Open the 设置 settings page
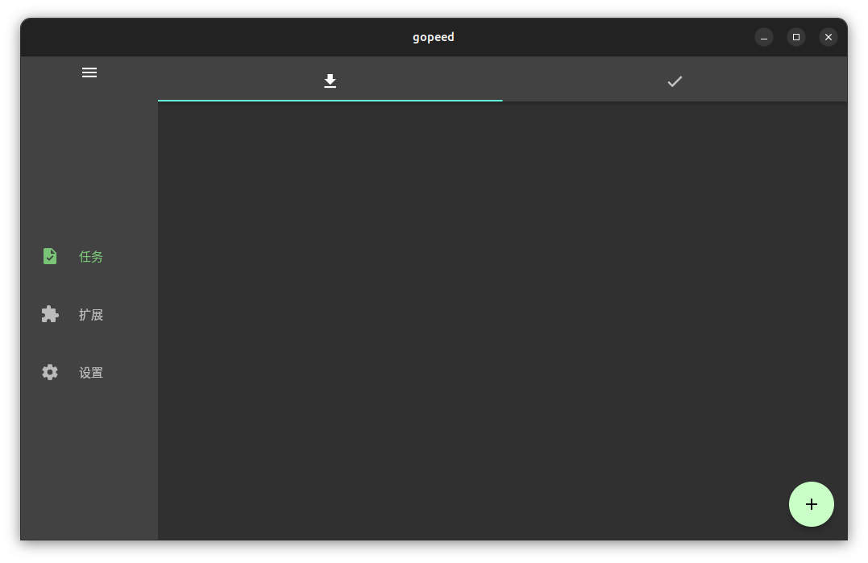The image size is (868, 563). point(91,373)
